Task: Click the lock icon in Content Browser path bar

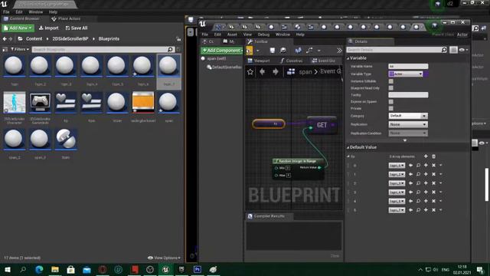Action: click(178, 39)
